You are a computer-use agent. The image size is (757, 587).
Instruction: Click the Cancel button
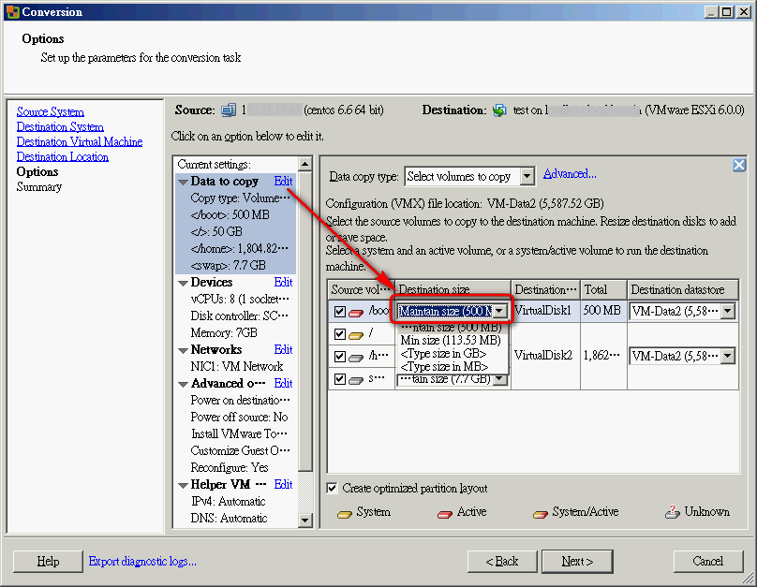pos(708,562)
